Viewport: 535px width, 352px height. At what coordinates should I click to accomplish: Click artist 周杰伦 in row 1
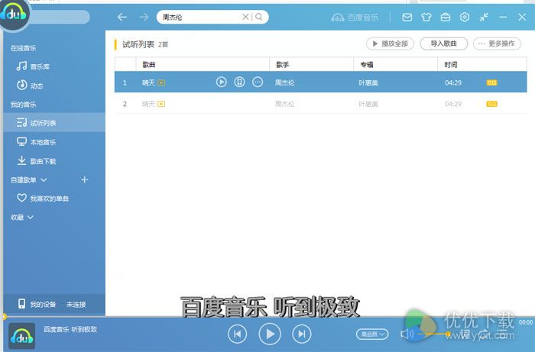pyautogui.click(x=284, y=82)
